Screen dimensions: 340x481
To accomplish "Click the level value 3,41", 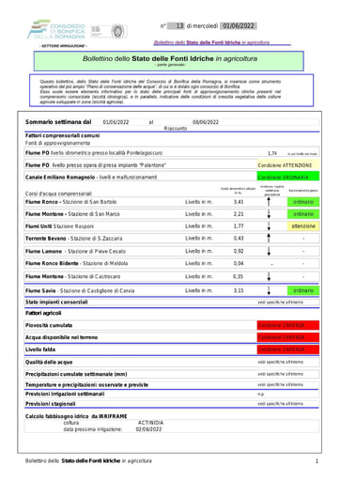I will (x=239, y=202).
